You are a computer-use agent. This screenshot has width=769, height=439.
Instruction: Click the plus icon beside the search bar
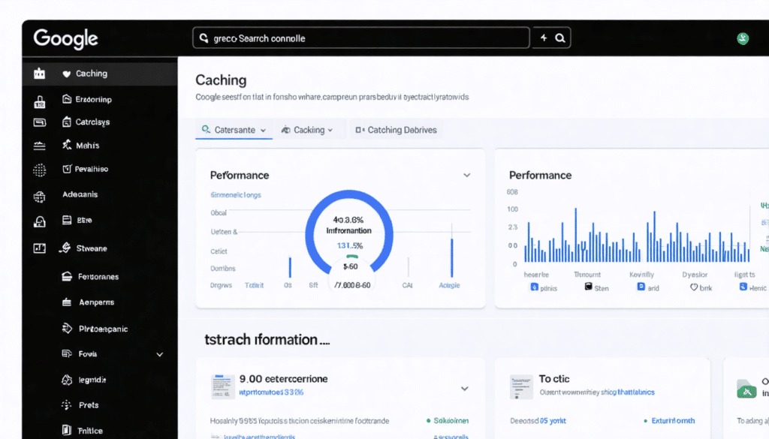[544, 38]
